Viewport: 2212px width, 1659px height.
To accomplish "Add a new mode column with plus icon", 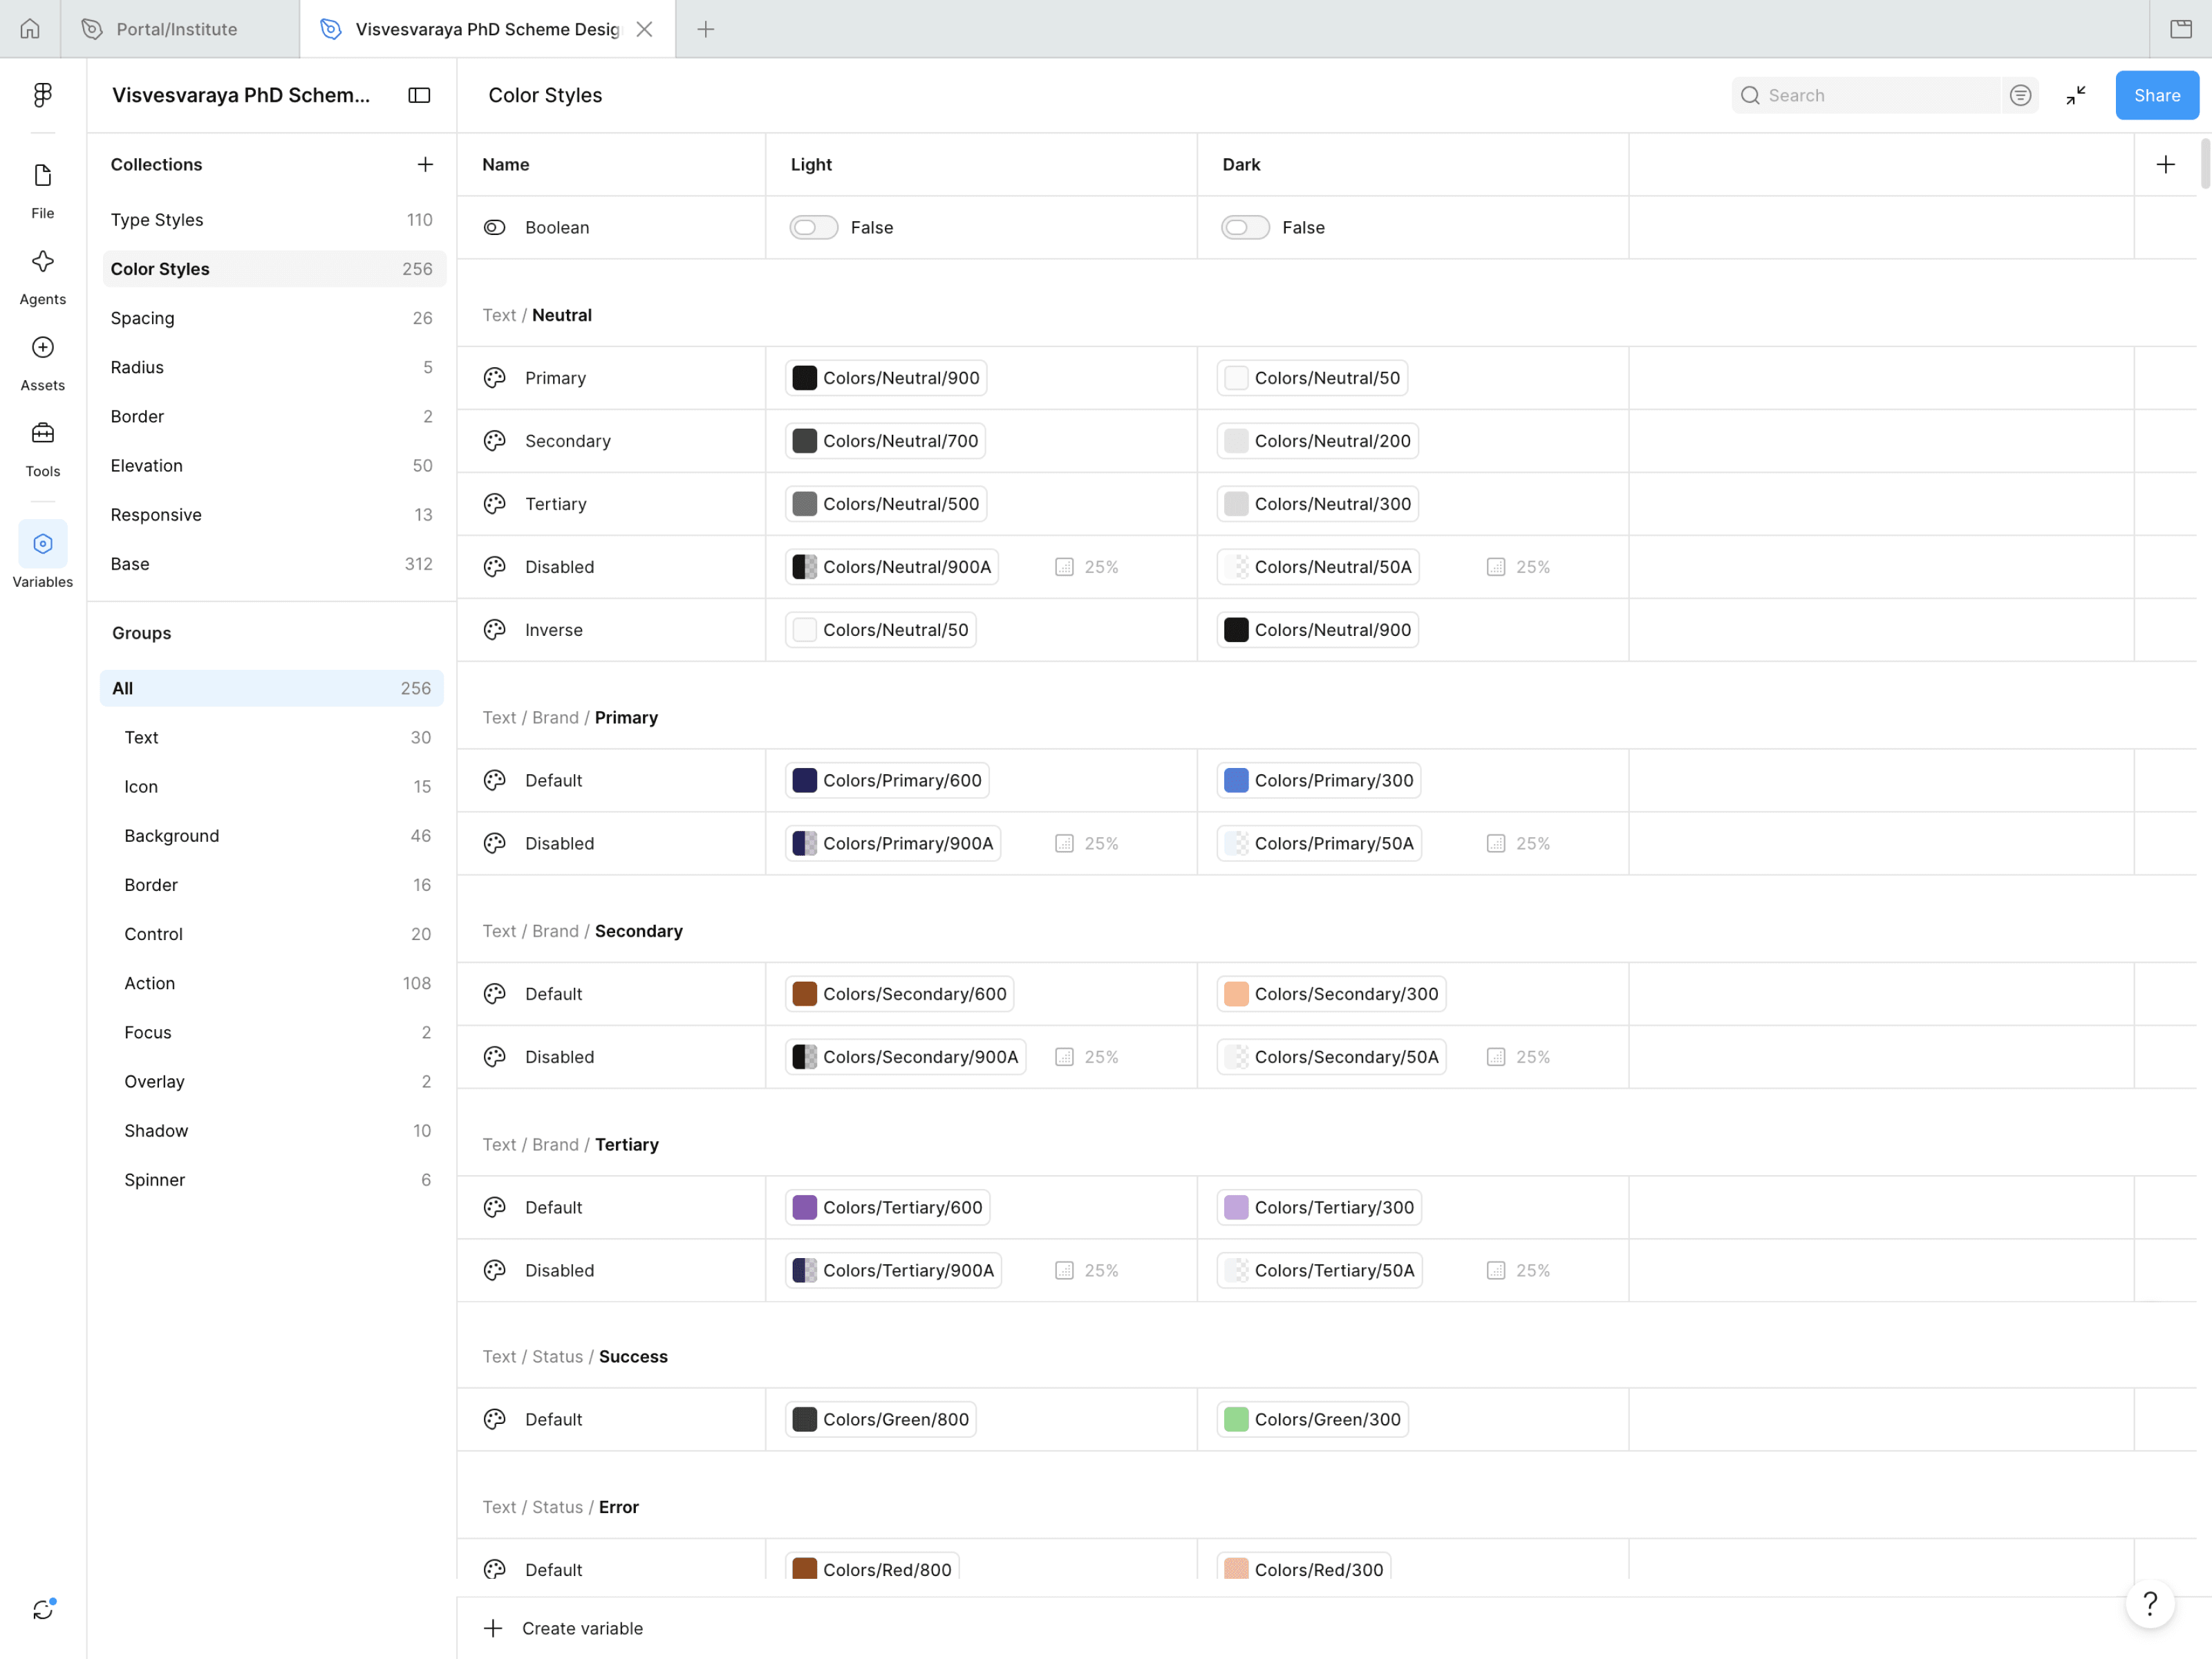I will [2165, 164].
